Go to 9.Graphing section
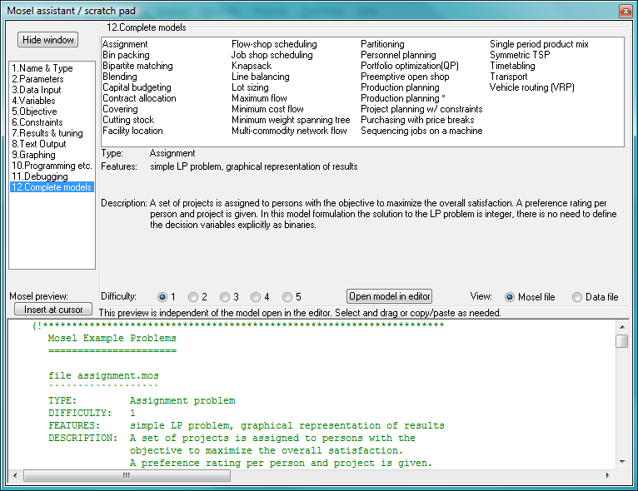The width and height of the screenshot is (638, 491). (x=33, y=155)
